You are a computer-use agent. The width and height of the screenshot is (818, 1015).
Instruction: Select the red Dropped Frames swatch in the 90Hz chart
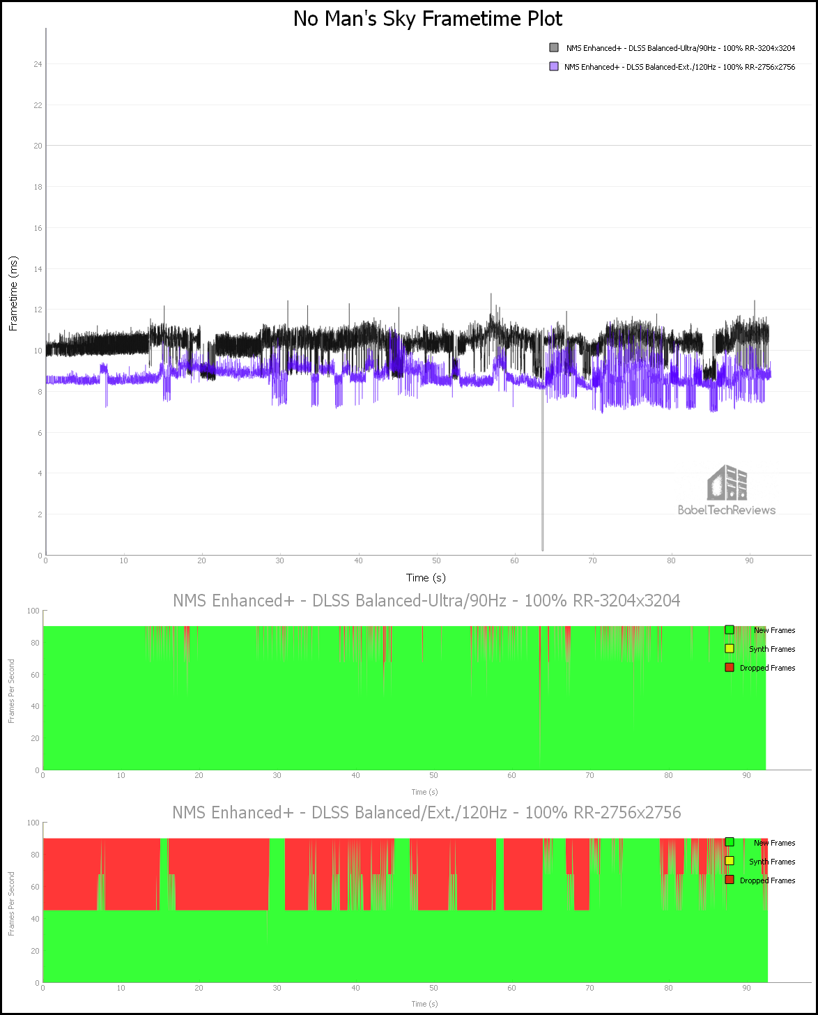click(730, 668)
